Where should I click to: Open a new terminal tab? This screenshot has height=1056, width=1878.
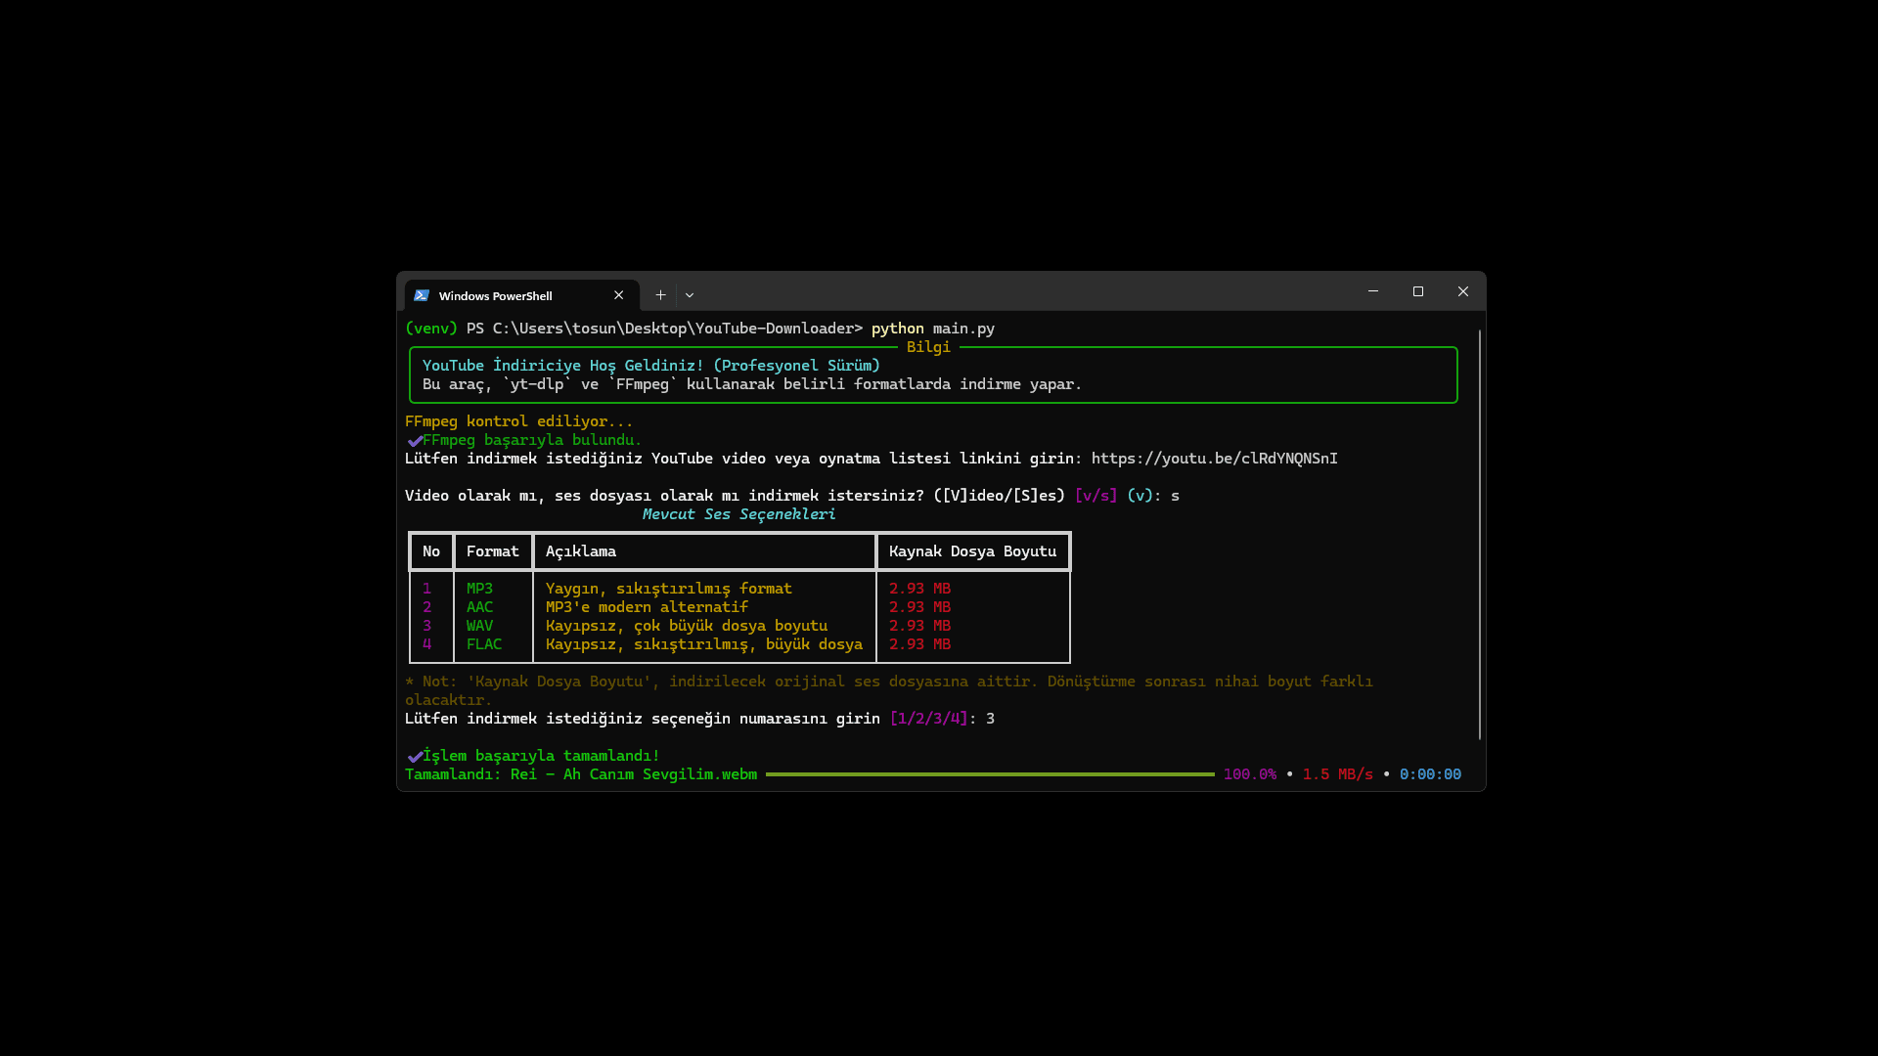pyautogui.click(x=660, y=295)
